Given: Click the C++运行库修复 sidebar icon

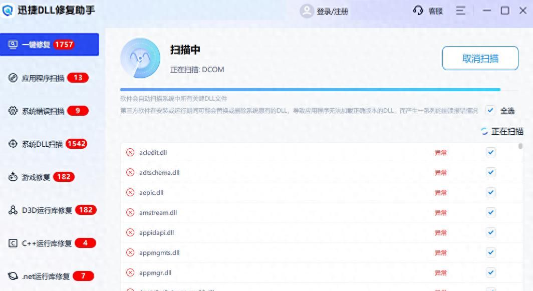Looking at the screenshot, I should (x=13, y=243).
